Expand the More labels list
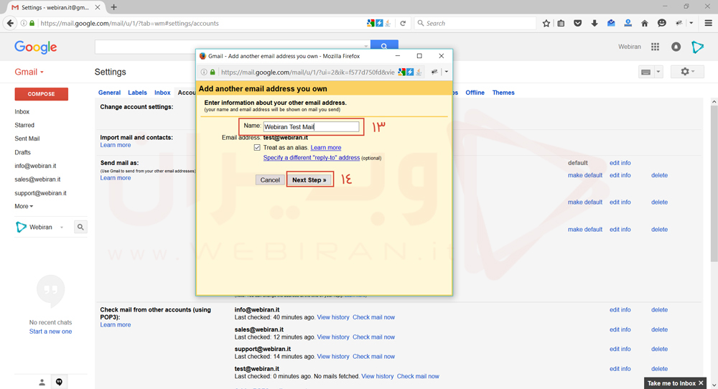This screenshot has width=718, height=389. tap(24, 207)
